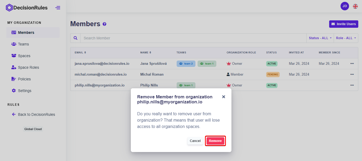Collapse the sidebar with hamburger icon
Screen dimensions: 362x161
58,8
